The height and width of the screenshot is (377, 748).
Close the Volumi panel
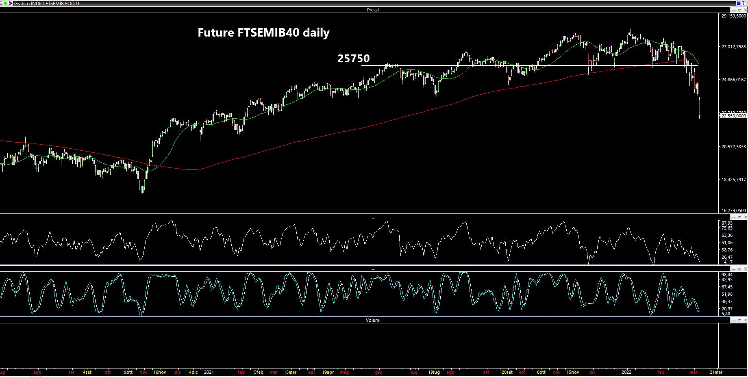point(744,320)
